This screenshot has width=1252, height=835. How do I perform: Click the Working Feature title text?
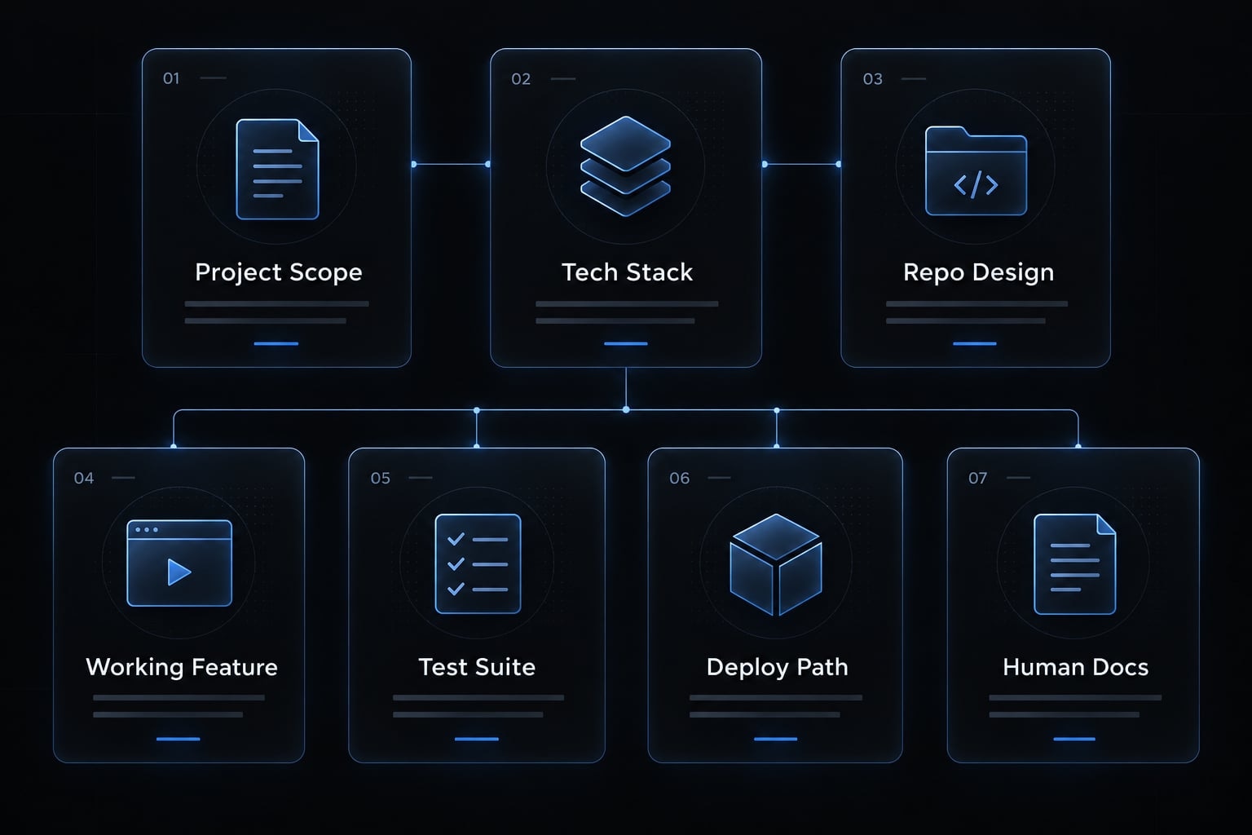pos(182,667)
